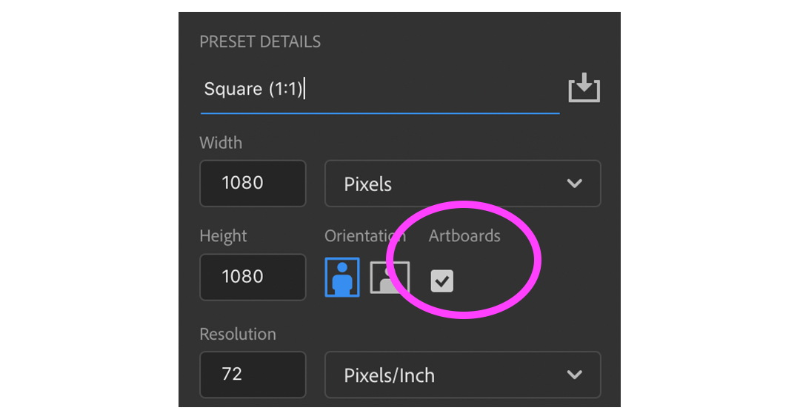The width and height of the screenshot is (800, 419).
Task: Click the Resolution field showing 72
Action: pos(253,375)
